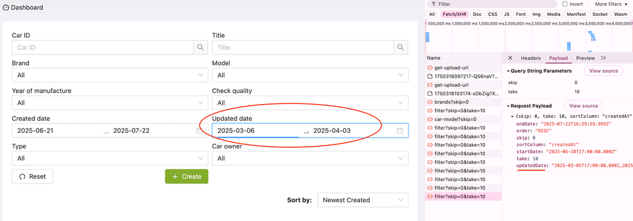633x221 pixels.
Task: Open the Created date calendar icon
Action: point(200,131)
